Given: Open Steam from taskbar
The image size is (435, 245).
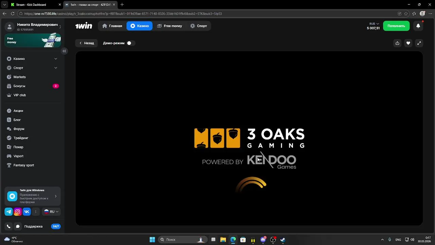Looking at the screenshot, I should click(x=282, y=240).
